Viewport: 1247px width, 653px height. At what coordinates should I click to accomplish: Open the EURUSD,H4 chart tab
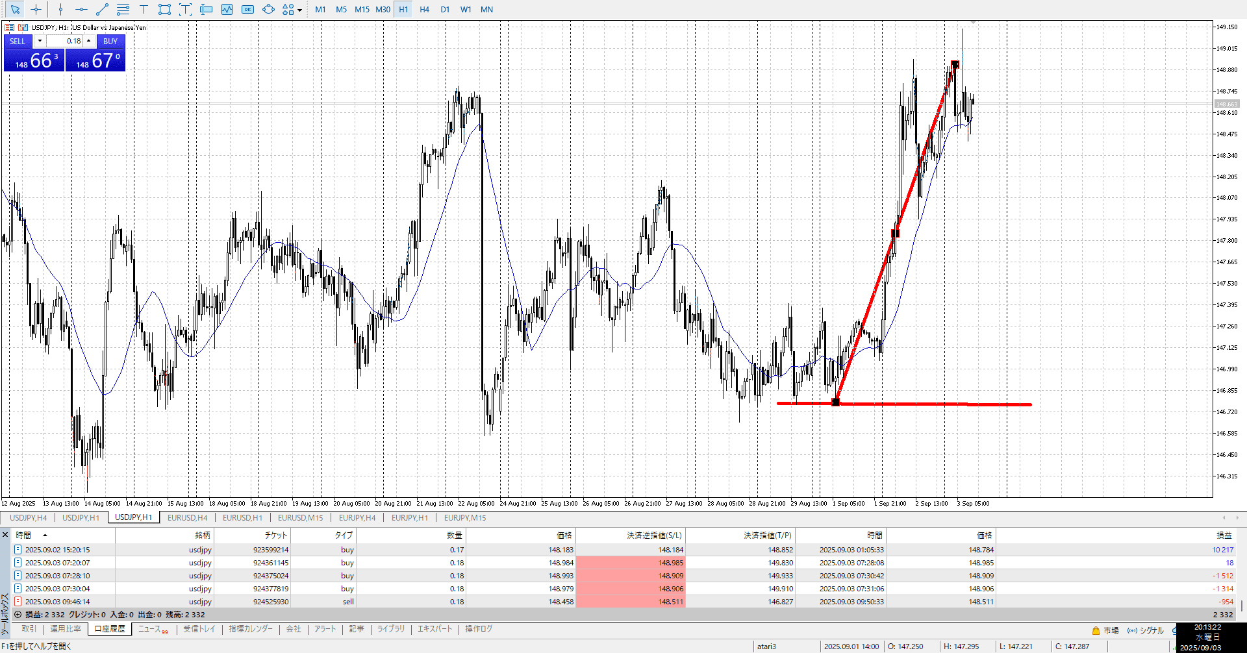pos(187,517)
